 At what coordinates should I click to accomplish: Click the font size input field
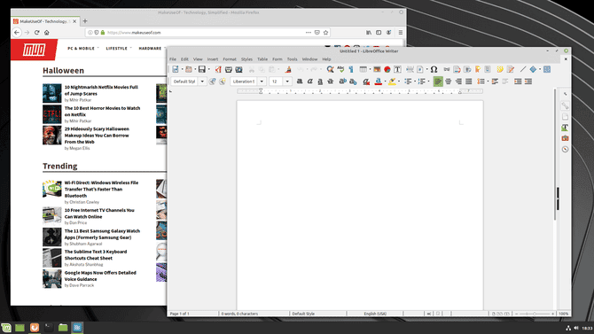click(276, 82)
